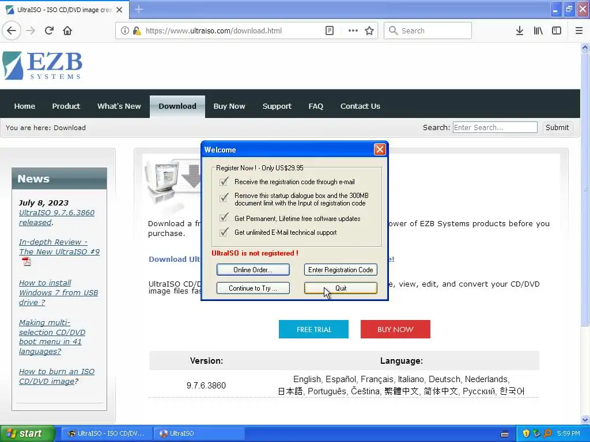Open the What's New menu item

119,106
